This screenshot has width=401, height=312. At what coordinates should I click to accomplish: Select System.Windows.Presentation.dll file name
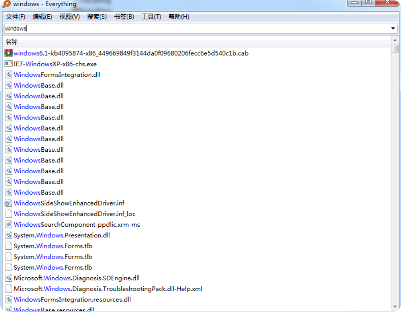62,235
